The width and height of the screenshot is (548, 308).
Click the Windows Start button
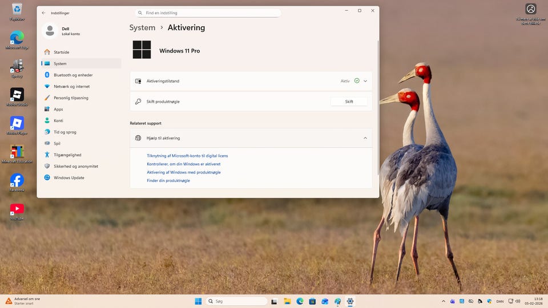click(198, 301)
